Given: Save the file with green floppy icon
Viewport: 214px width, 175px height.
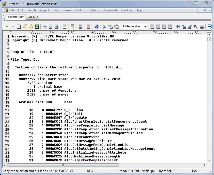Looking at the screenshot, I should [37, 27].
